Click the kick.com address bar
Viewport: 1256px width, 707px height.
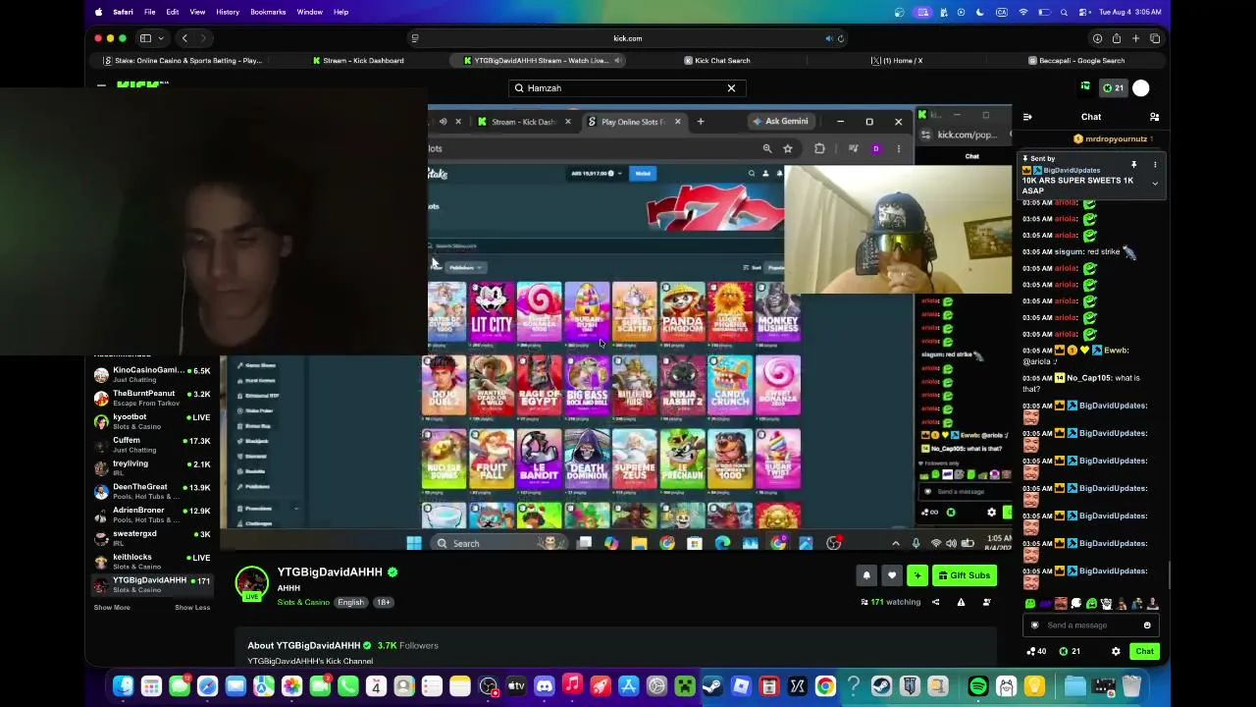628,38
